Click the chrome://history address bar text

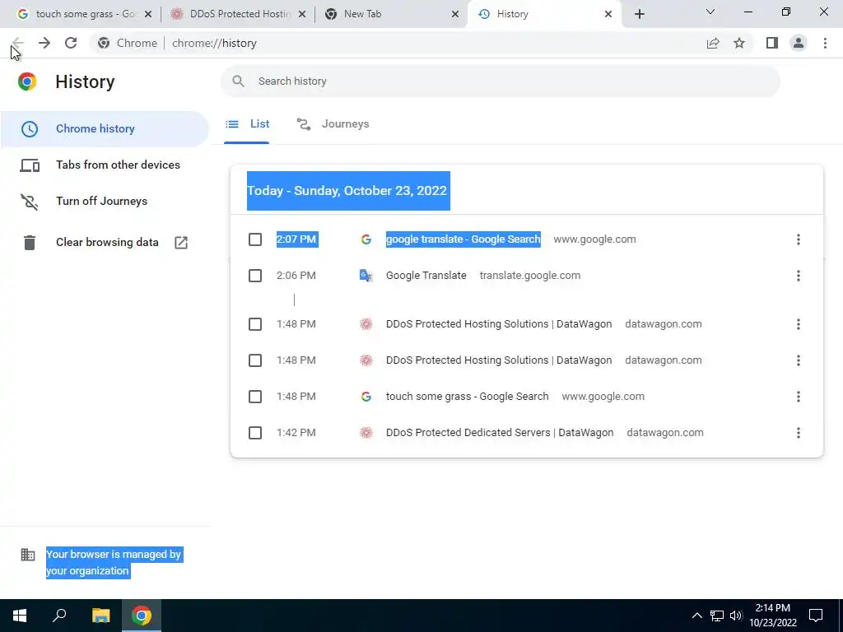pyautogui.click(x=214, y=43)
